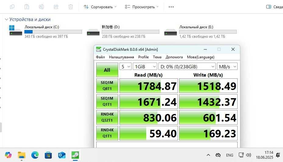The image size is (283, 162).
Task: Switch the ENG input language
Action: 230,155
